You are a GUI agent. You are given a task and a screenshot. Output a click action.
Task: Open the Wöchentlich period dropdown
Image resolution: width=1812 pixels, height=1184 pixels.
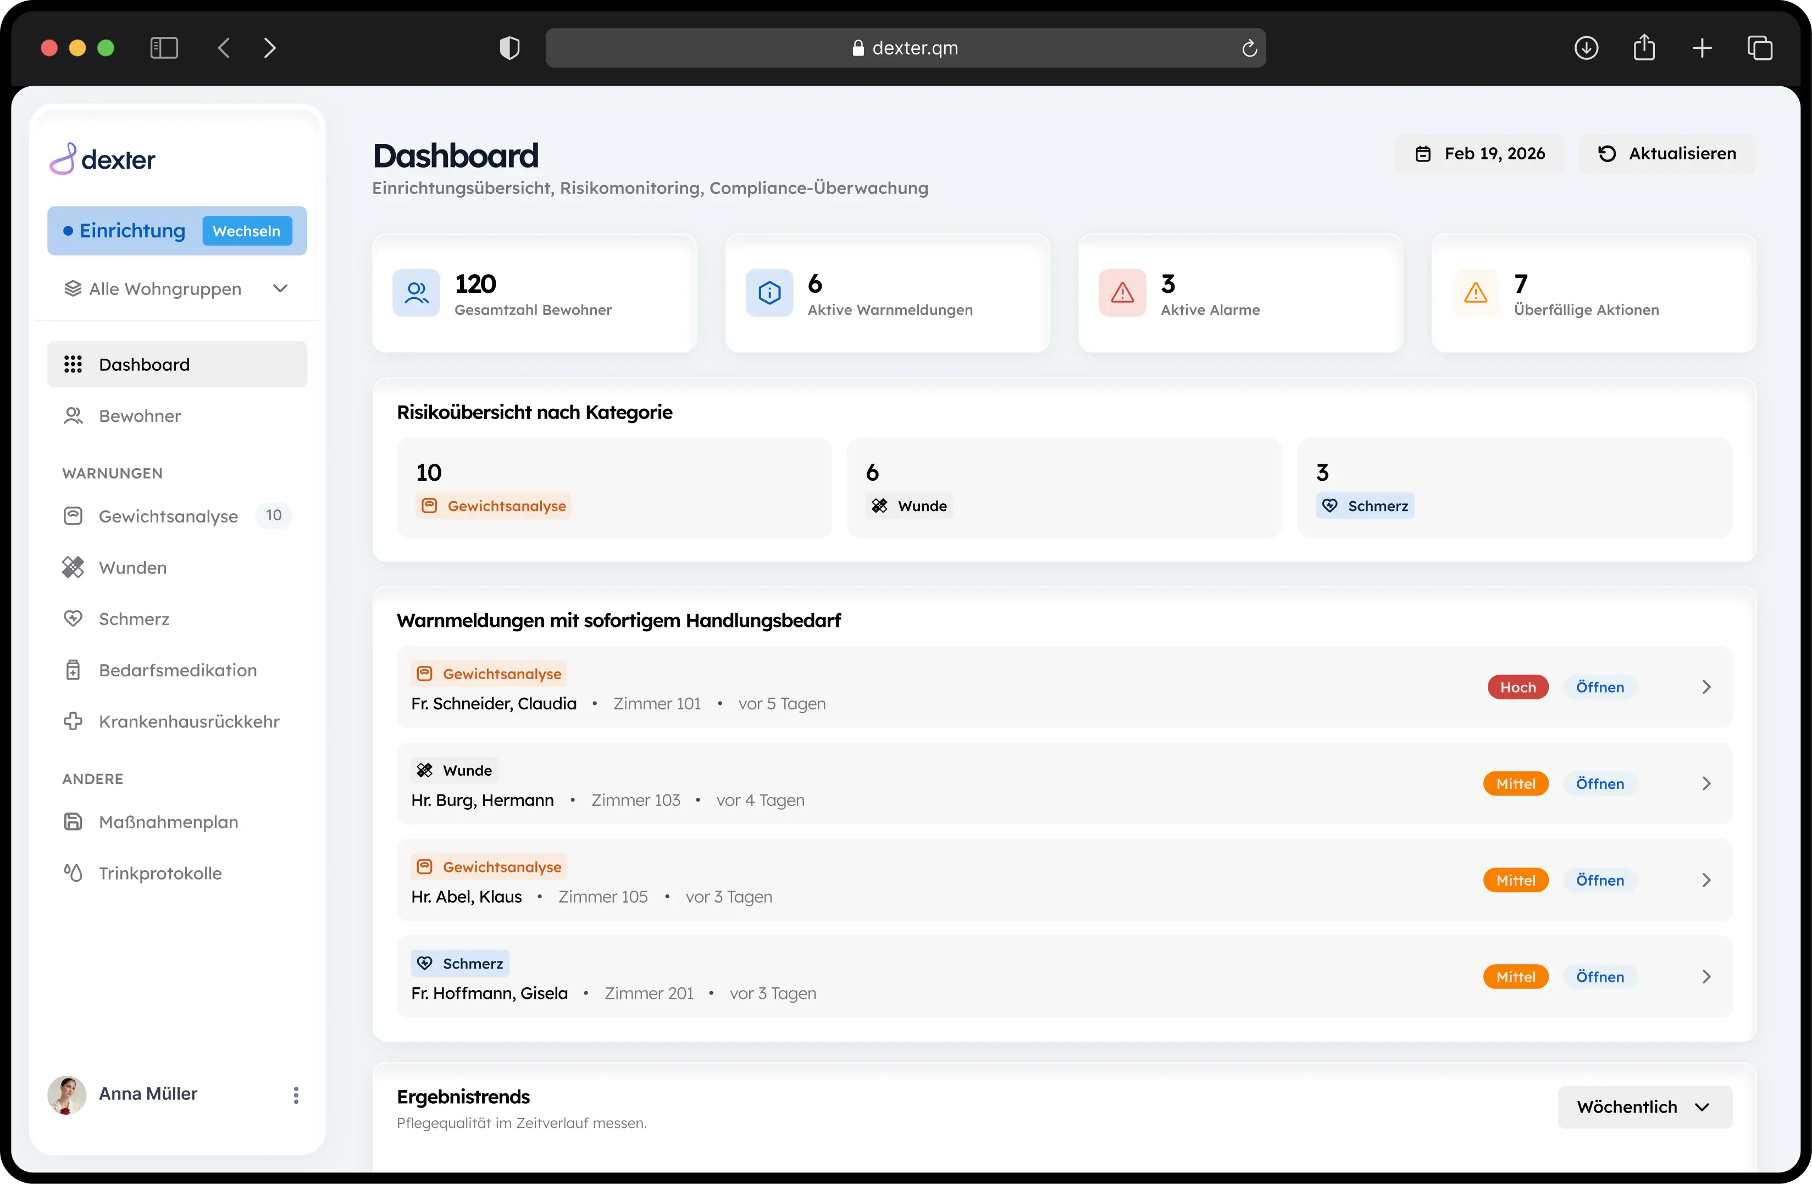coord(1644,1107)
